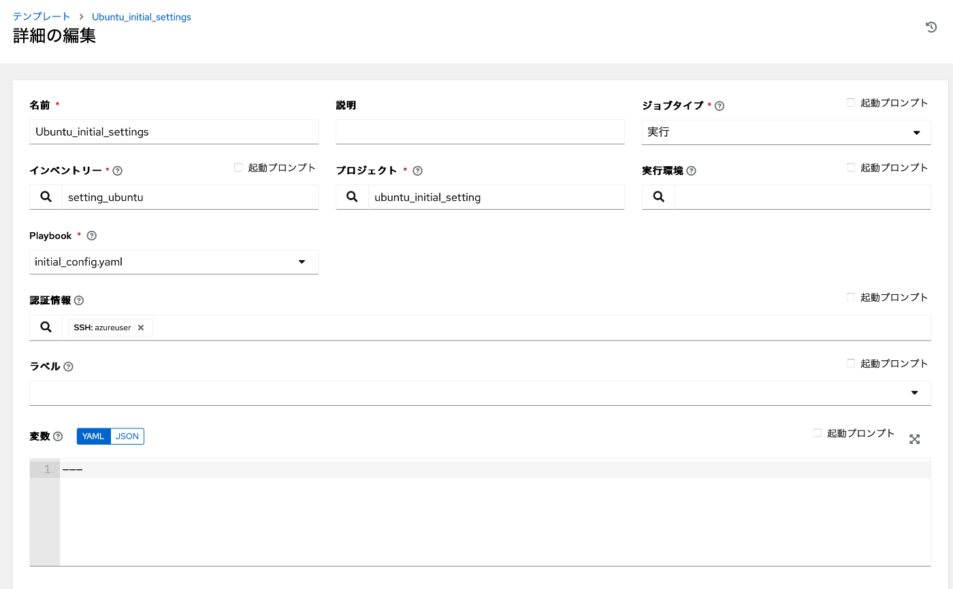This screenshot has width=953, height=589.
Task: Open the Playbook dropdown showing initial_config.yaml
Action: click(174, 261)
